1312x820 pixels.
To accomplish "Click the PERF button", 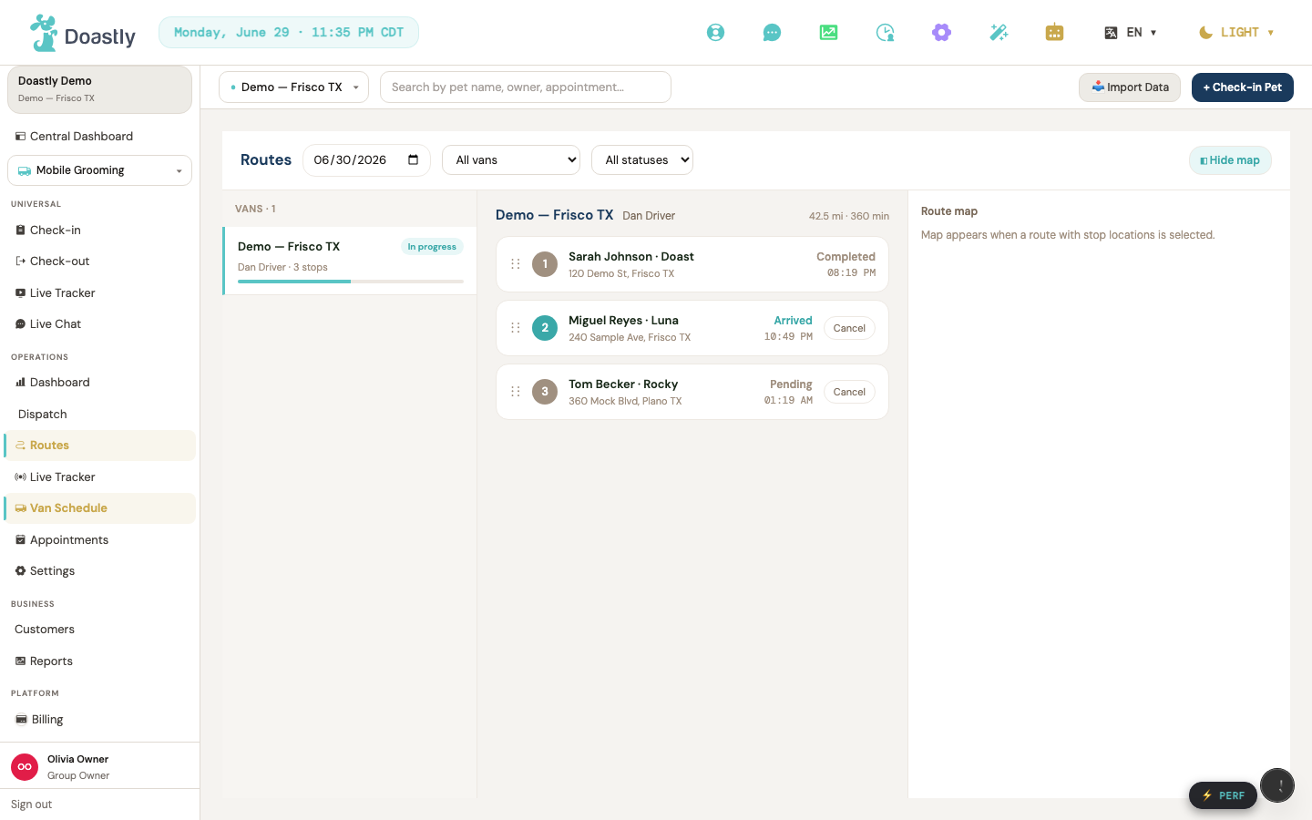I will [x=1223, y=795].
